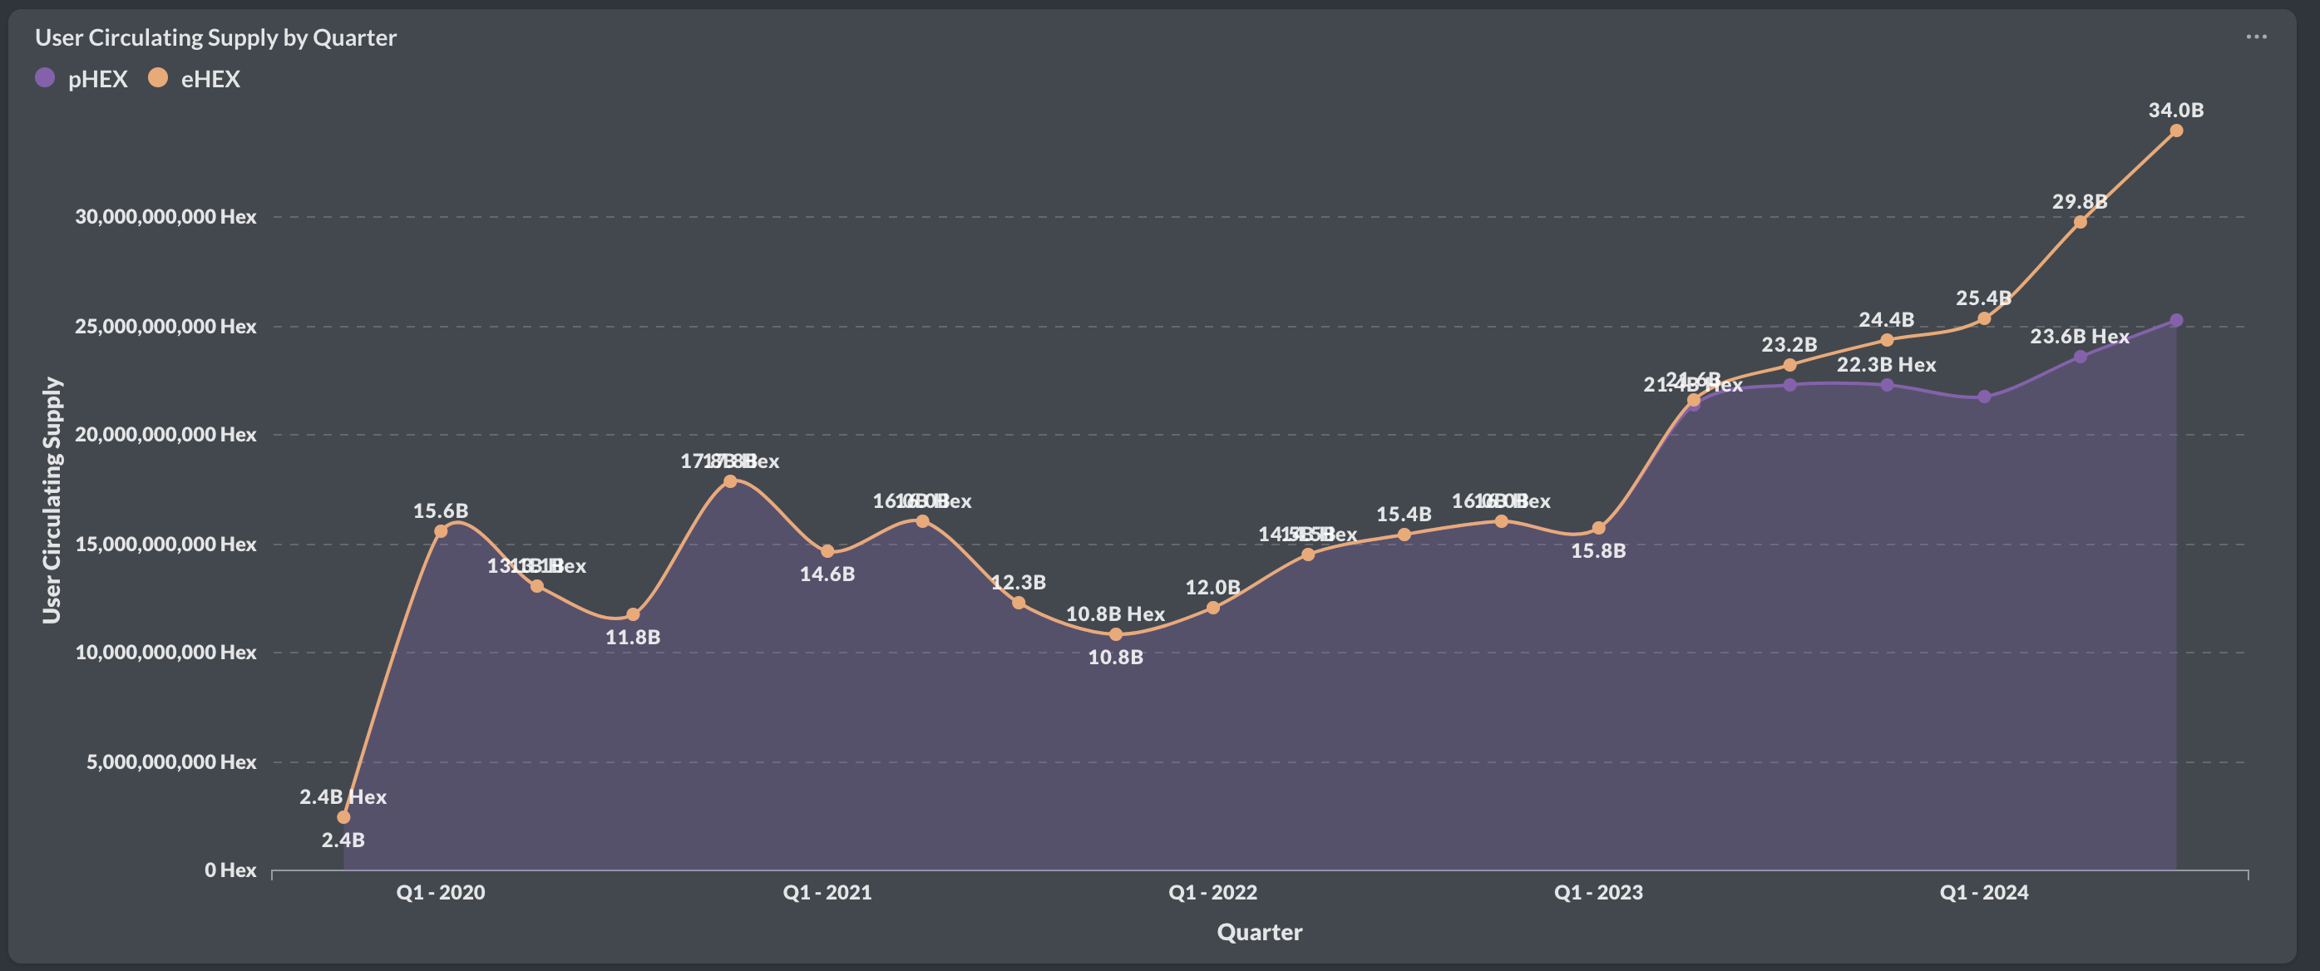This screenshot has width=2320, height=971.
Task: Click the 14.6B data point at Q1 2021
Action: tap(827, 551)
